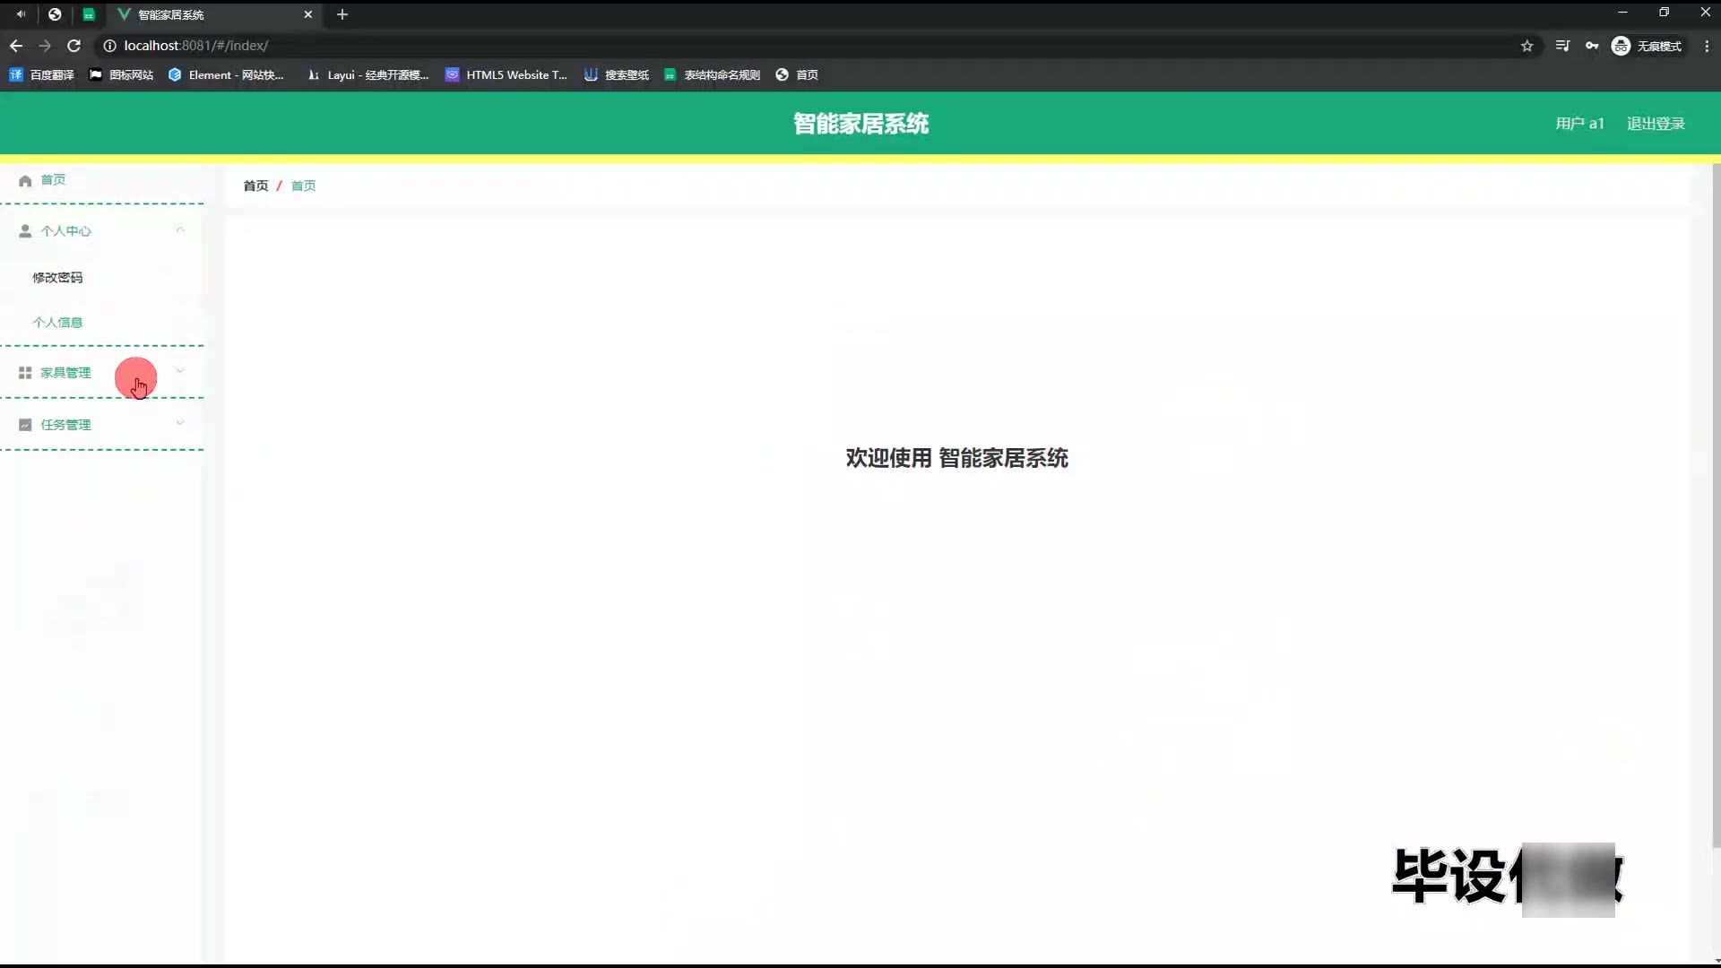1721x968 pixels.
Task: Click the 家具管理 grid icon
Action: (25, 373)
